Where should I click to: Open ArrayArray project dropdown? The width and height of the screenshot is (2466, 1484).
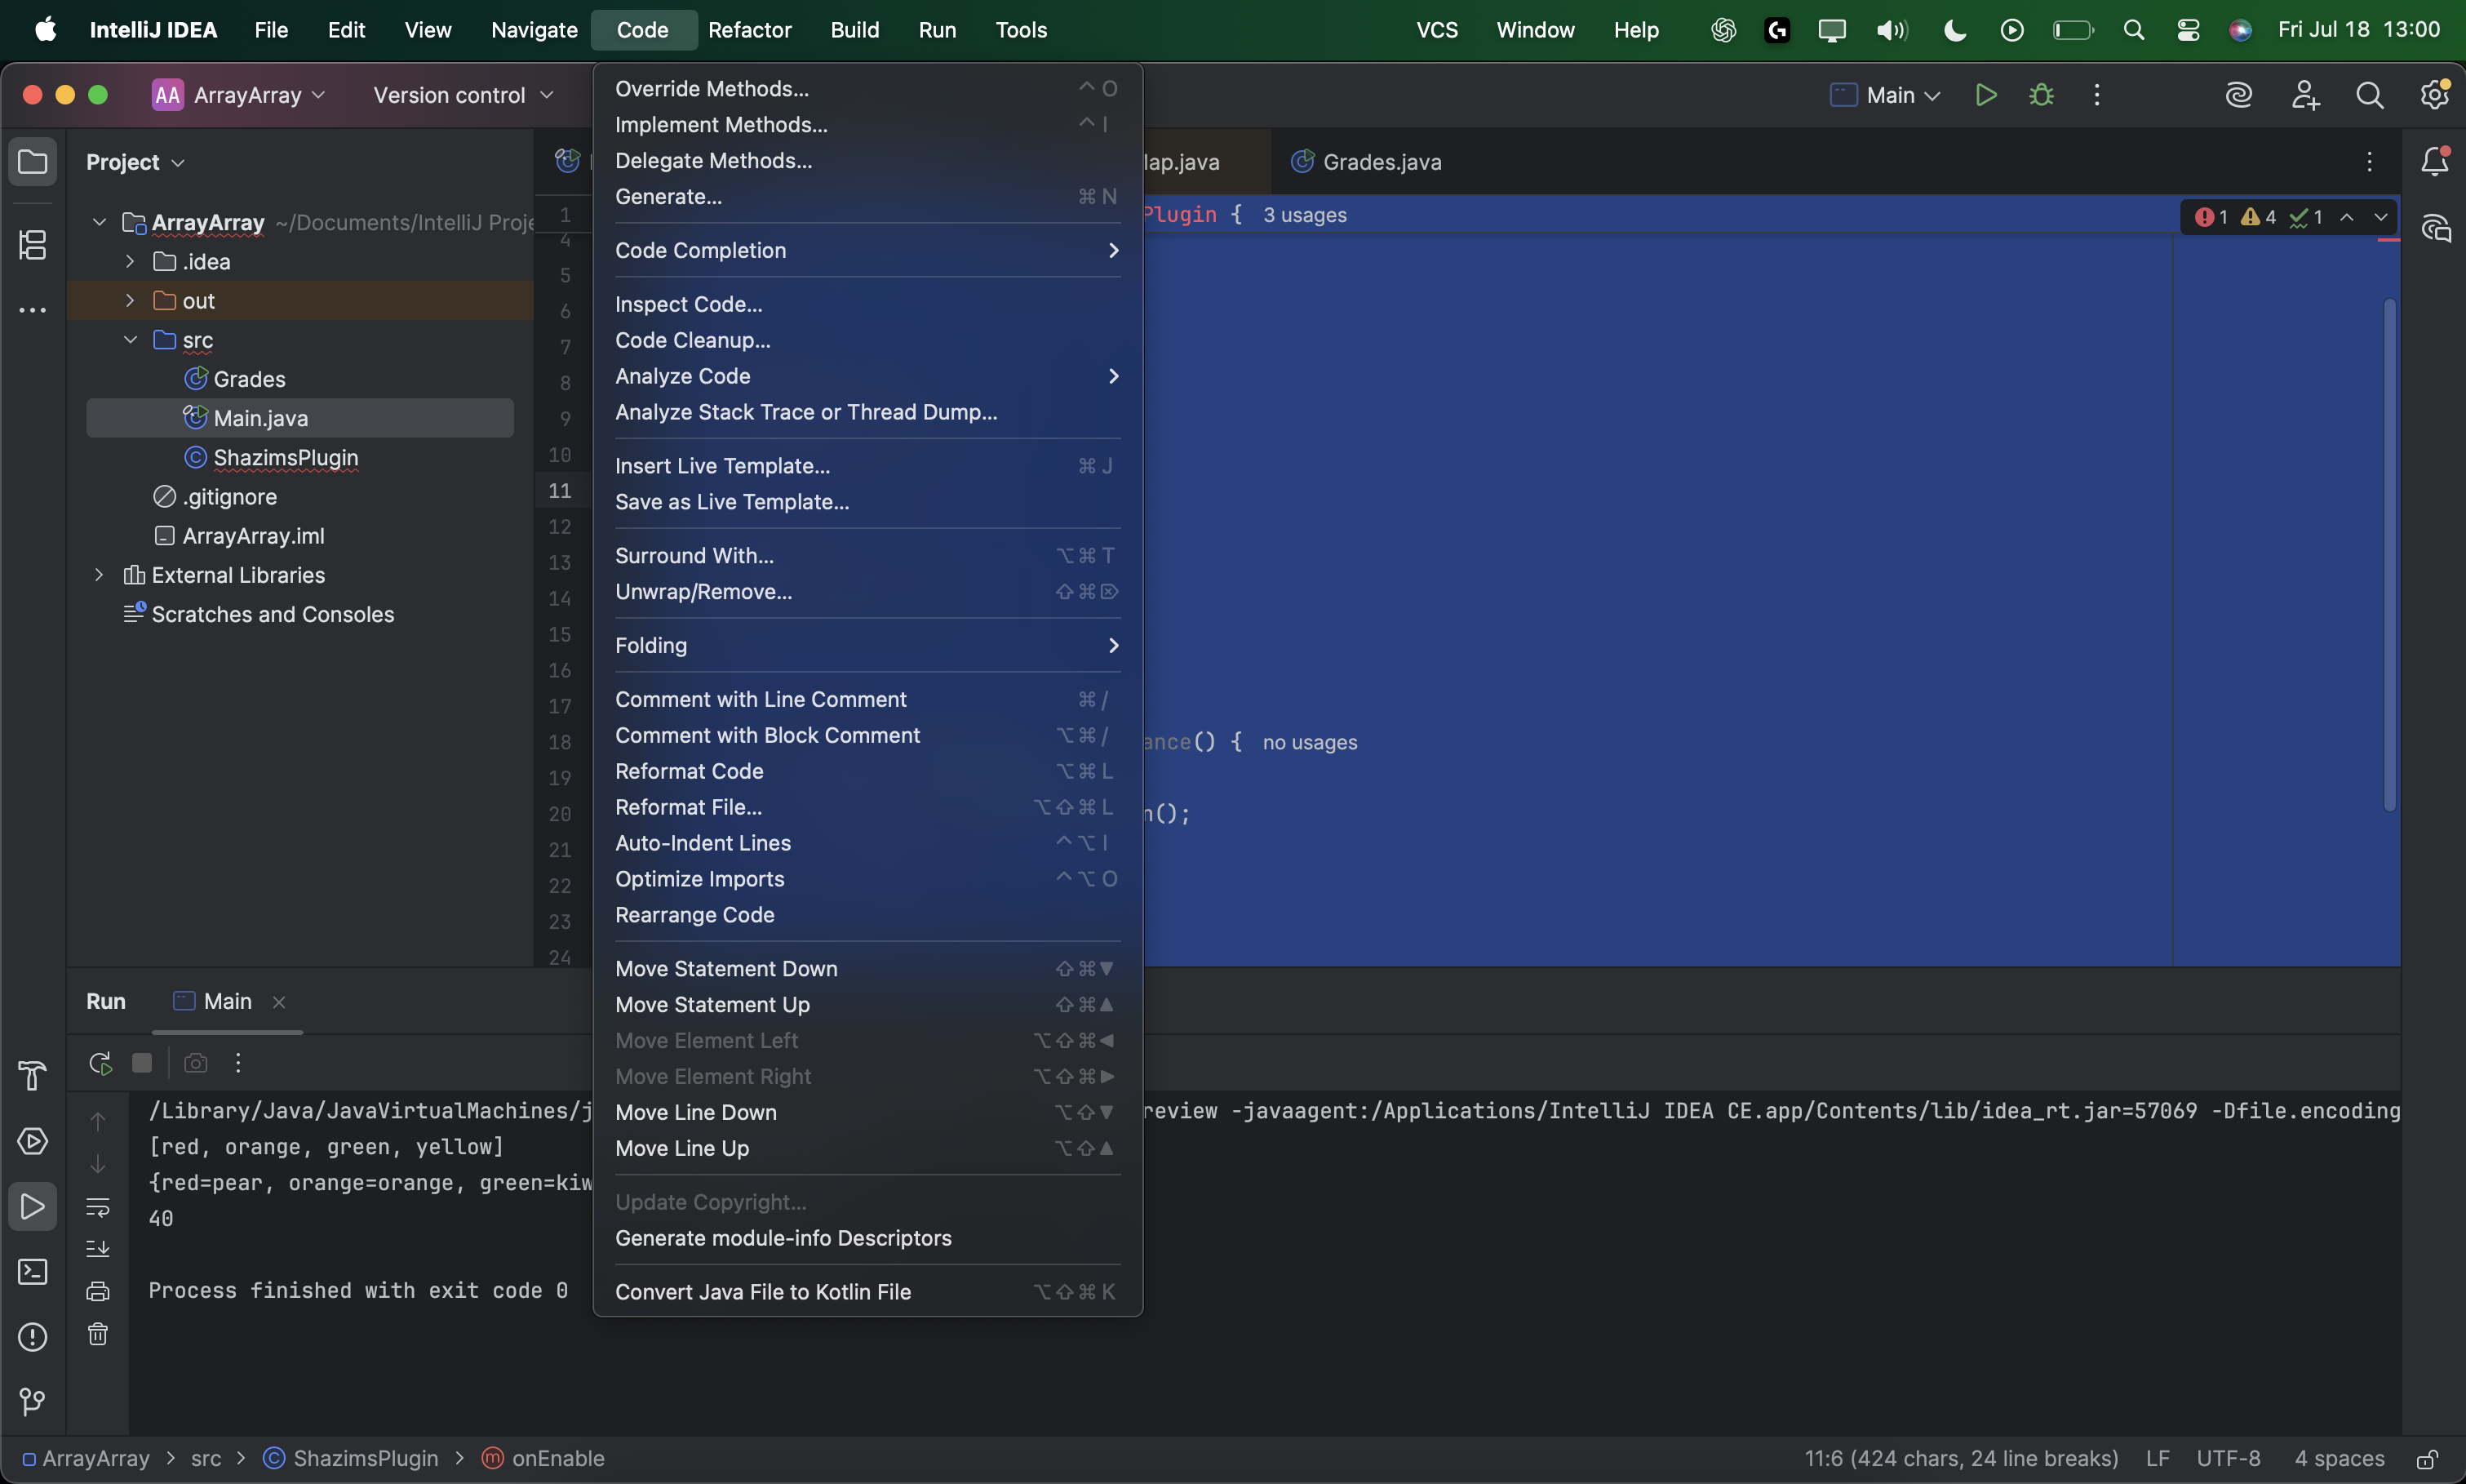(x=239, y=95)
